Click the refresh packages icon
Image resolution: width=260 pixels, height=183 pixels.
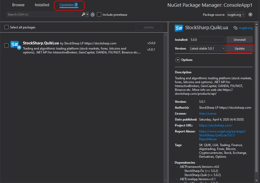tap(93, 15)
